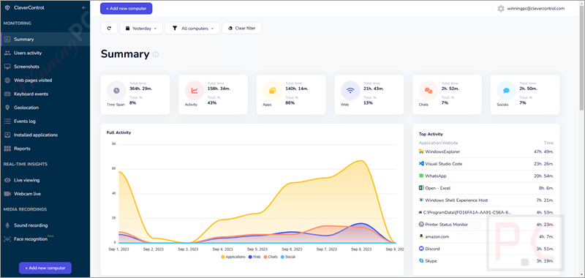Click the Discord activity row
Image resolution: width=585 pixels, height=278 pixels.
(486, 249)
